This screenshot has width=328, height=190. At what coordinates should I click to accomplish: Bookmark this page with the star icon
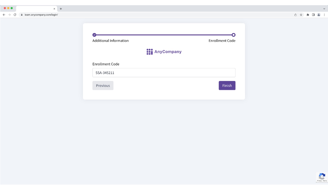pyautogui.click(x=301, y=15)
